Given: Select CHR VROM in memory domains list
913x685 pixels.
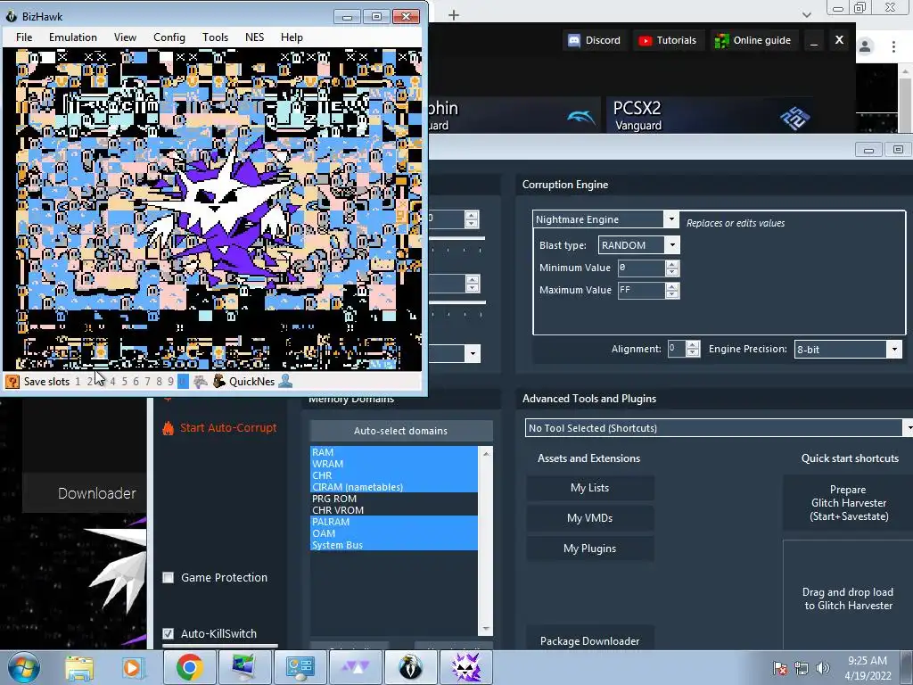Looking at the screenshot, I should (393, 510).
